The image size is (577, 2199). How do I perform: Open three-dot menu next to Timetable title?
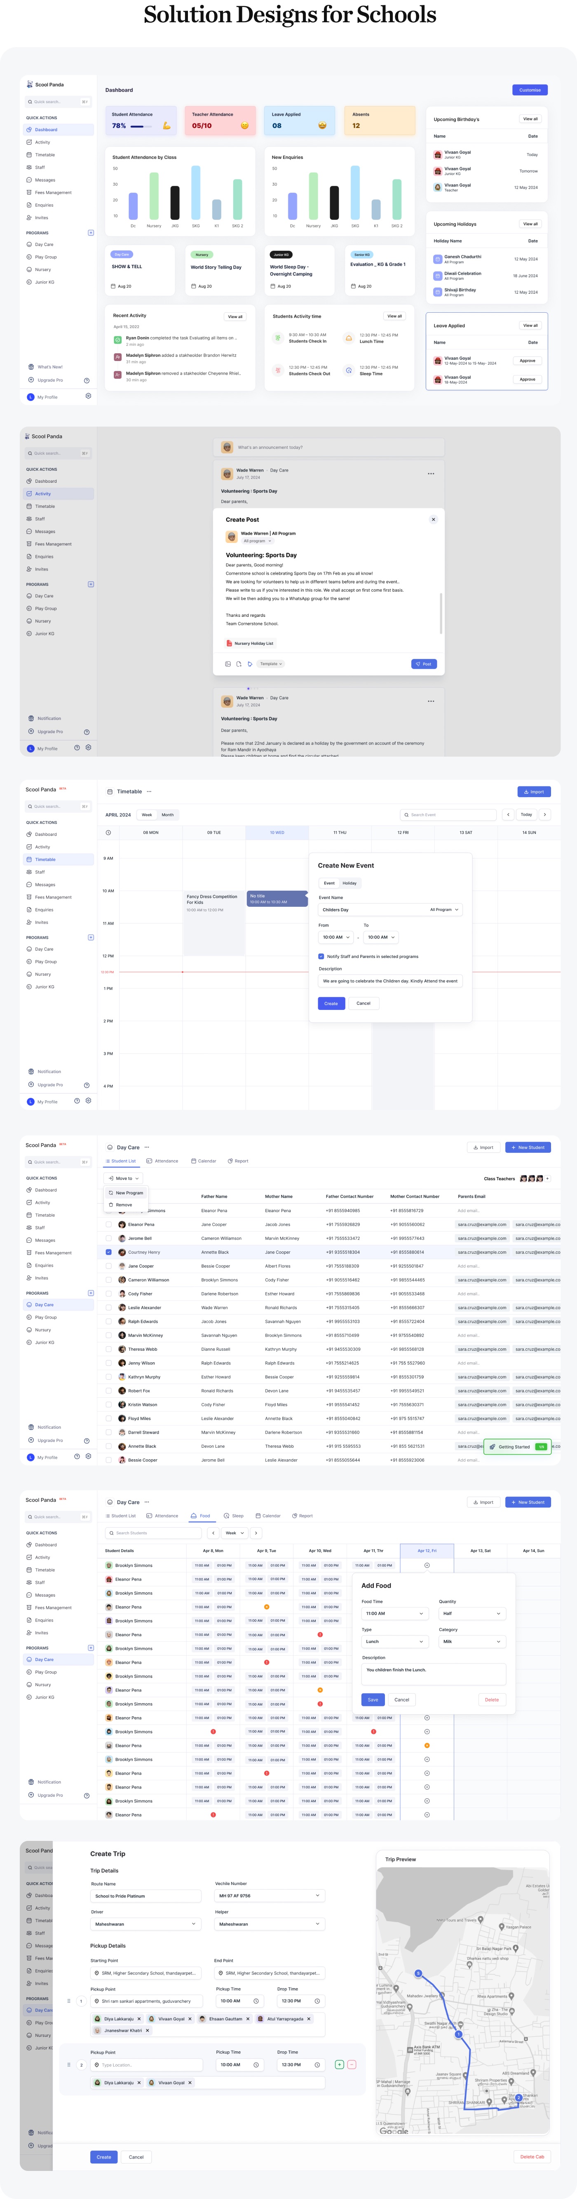point(149,791)
